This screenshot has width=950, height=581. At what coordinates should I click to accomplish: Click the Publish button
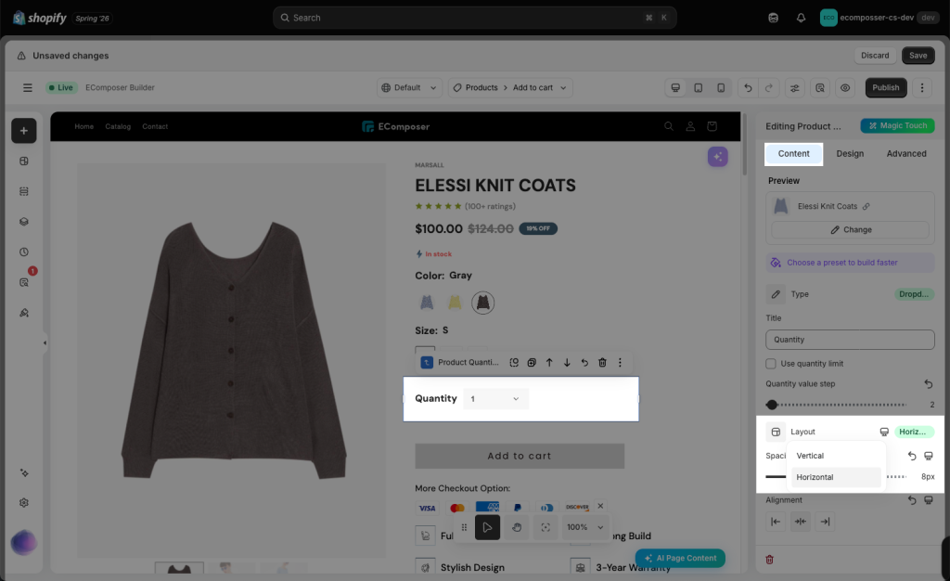(886, 88)
